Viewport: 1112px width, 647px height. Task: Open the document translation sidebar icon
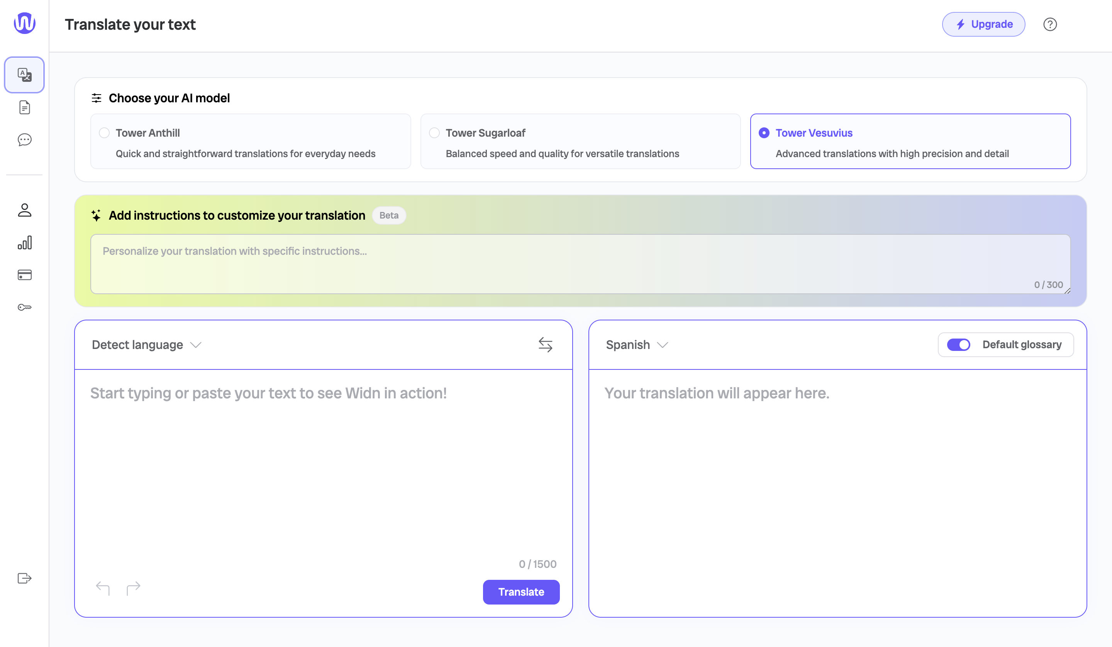[x=24, y=107]
